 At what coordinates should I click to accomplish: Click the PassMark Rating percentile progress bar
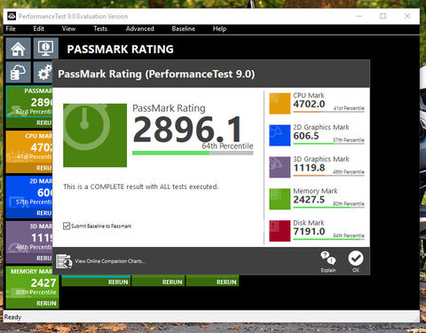click(x=193, y=153)
